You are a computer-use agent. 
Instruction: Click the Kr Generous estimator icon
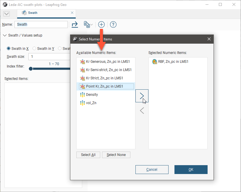point(83,62)
